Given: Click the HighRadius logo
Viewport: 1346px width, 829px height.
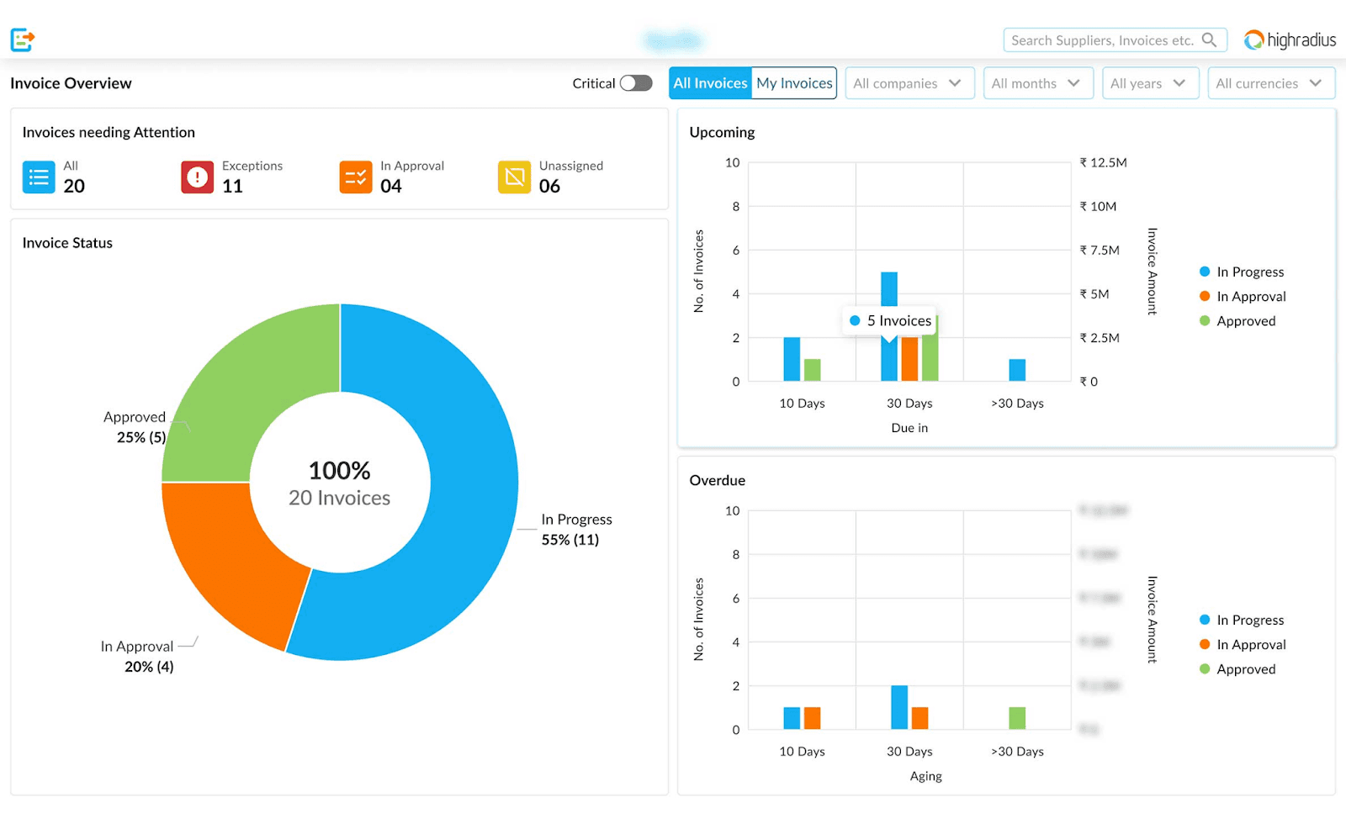Looking at the screenshot, I should coord(1290,40).
